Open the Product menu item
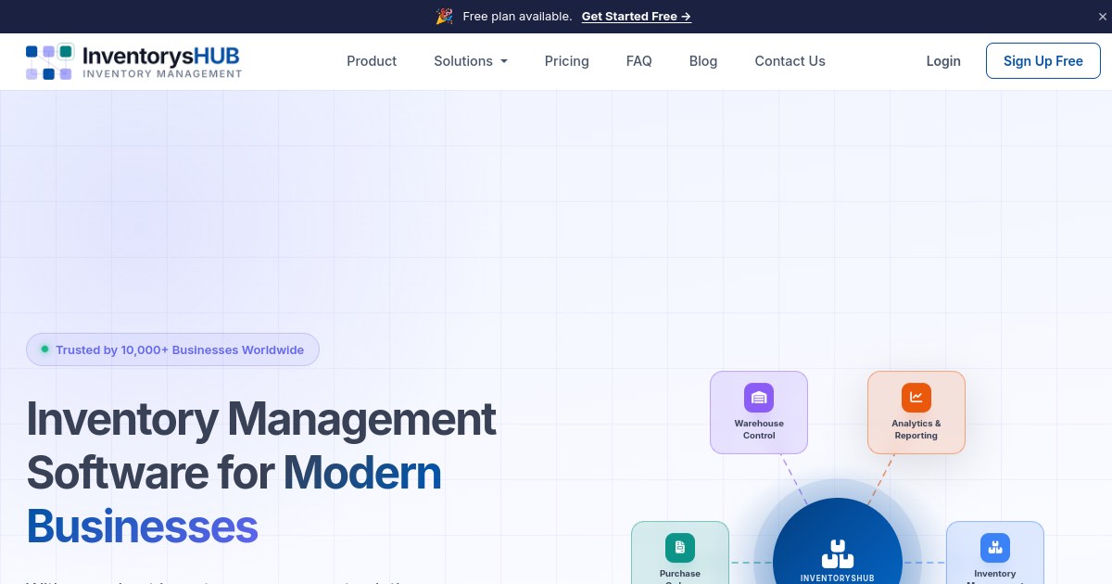 pyautogui.click(x=372, y=61)
